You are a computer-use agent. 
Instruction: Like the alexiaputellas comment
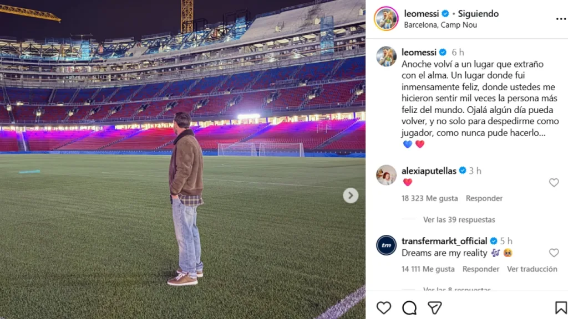(x=554, y=182)
